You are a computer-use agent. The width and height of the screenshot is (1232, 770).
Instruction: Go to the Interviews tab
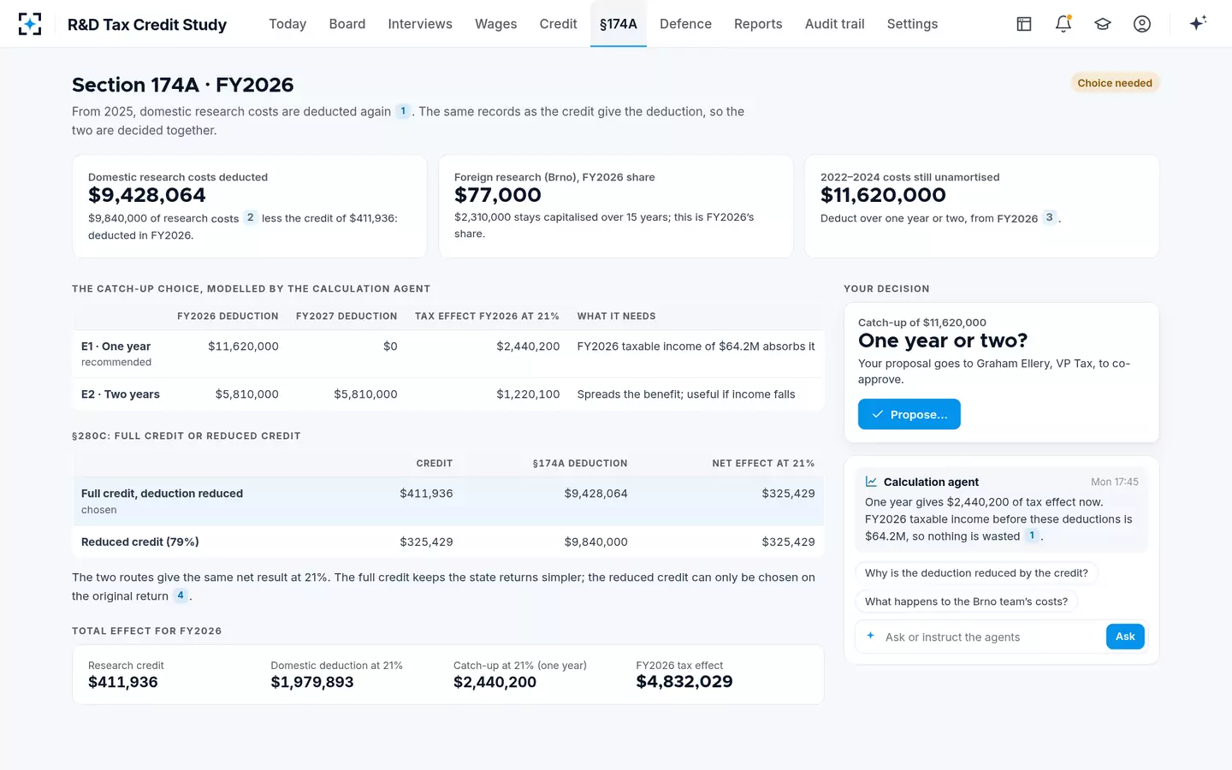[x=420, y=24]
